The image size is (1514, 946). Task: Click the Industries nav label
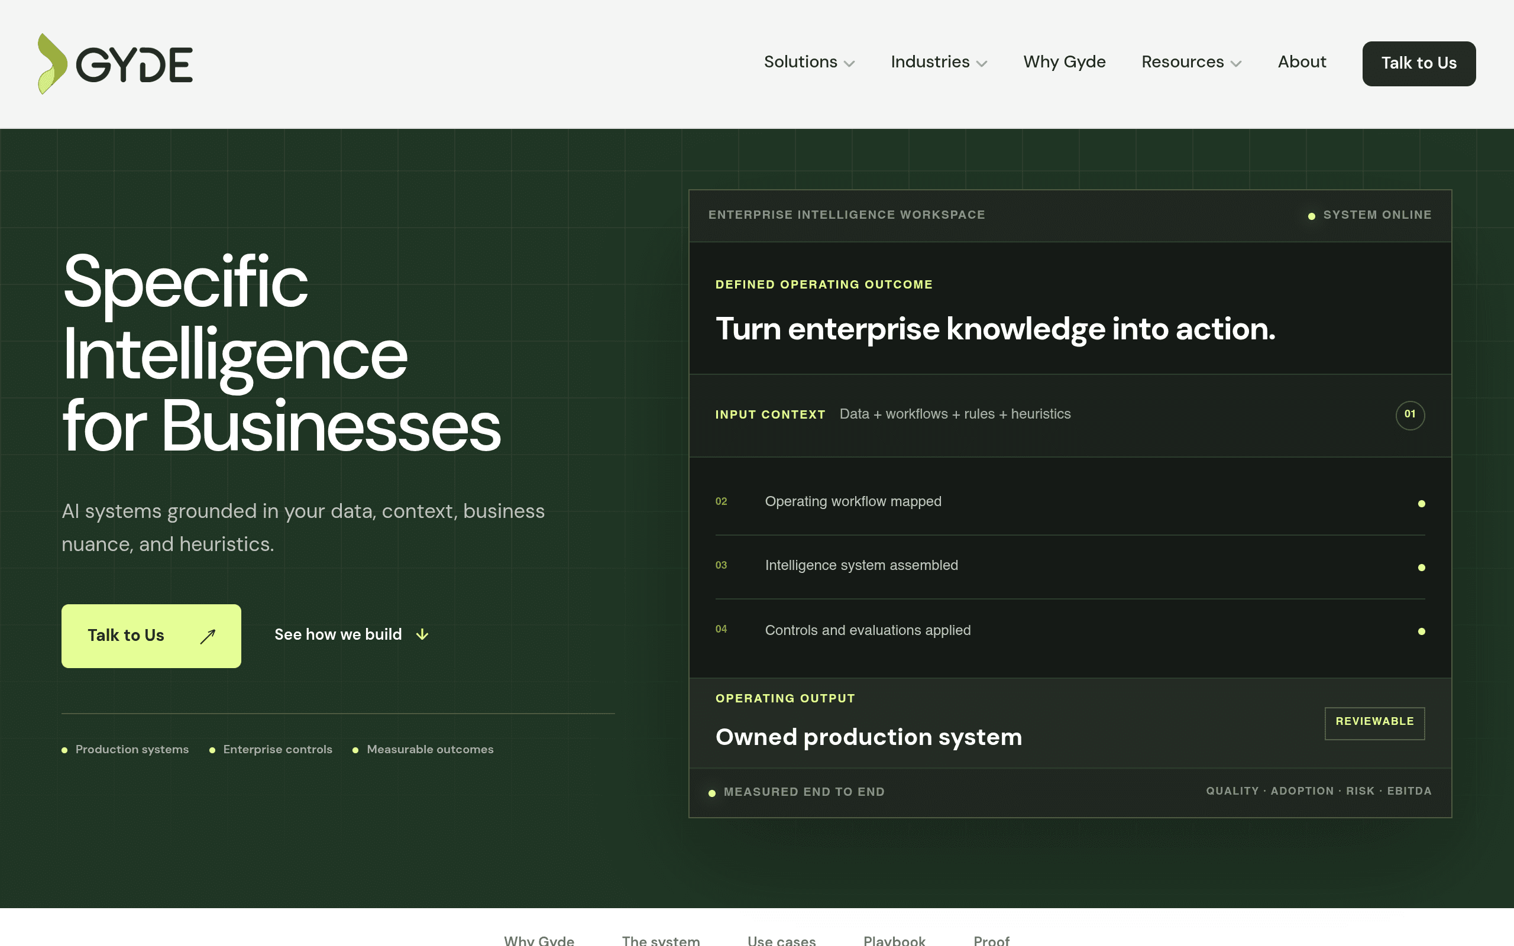pos(930,62)
